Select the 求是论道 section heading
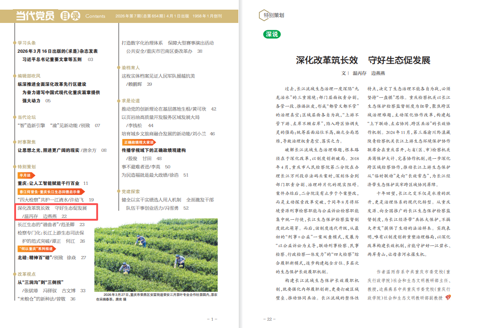Screen dimensions: 478x328 click(x=131, y=100)
